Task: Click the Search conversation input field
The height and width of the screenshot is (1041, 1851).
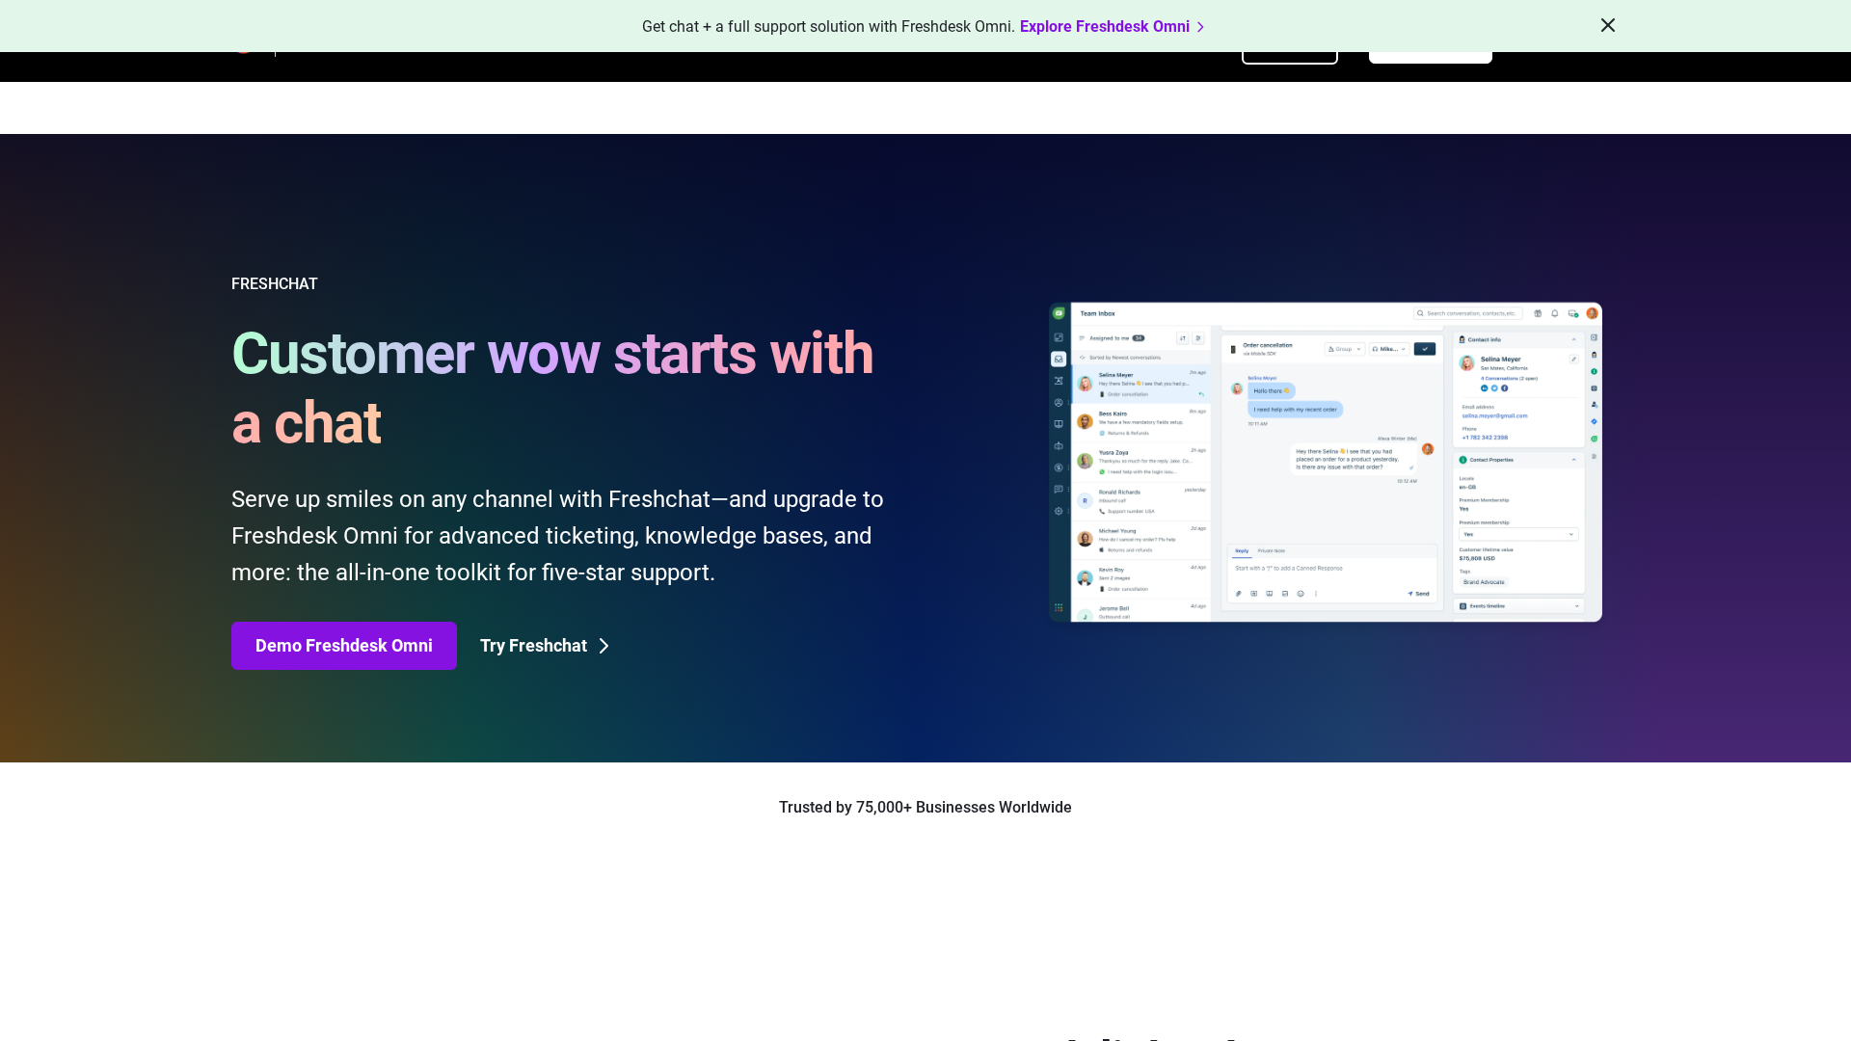Action: point(1469,313)
